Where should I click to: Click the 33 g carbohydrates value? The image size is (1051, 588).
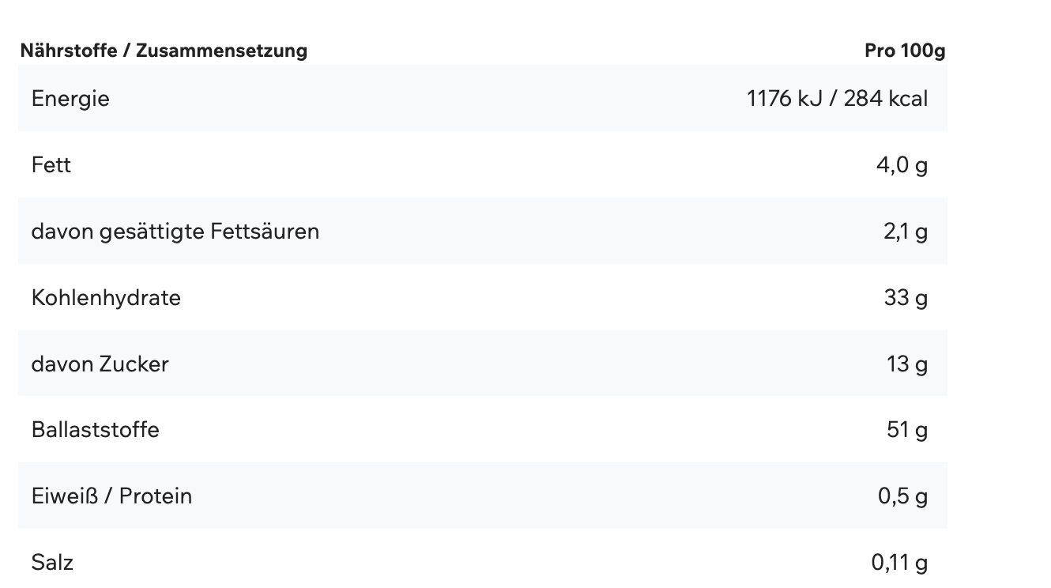pyautogui.click(x=906, y=298)
